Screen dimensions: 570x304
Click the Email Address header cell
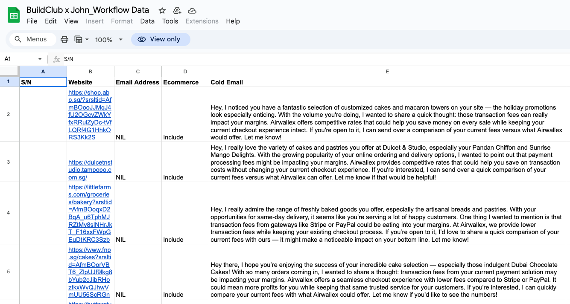tap(138, 82)
